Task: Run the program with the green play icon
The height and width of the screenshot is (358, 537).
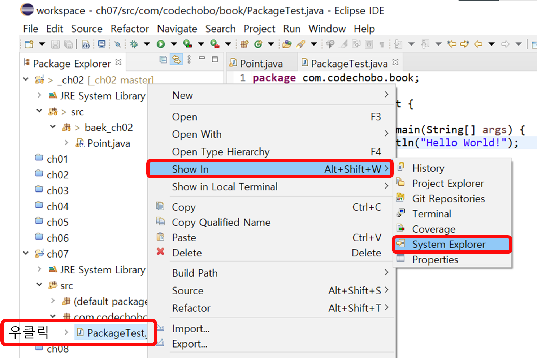Action: [161, 44]
